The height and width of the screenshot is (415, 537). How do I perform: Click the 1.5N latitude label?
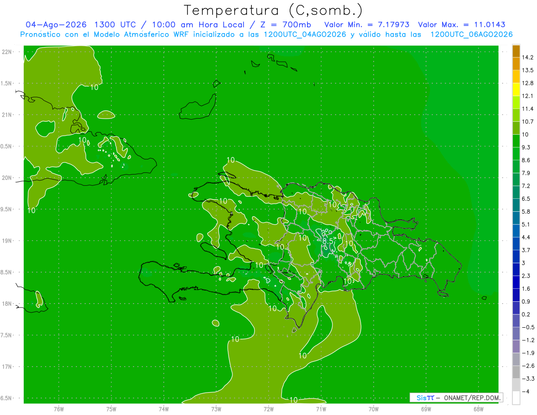point(6,83)
